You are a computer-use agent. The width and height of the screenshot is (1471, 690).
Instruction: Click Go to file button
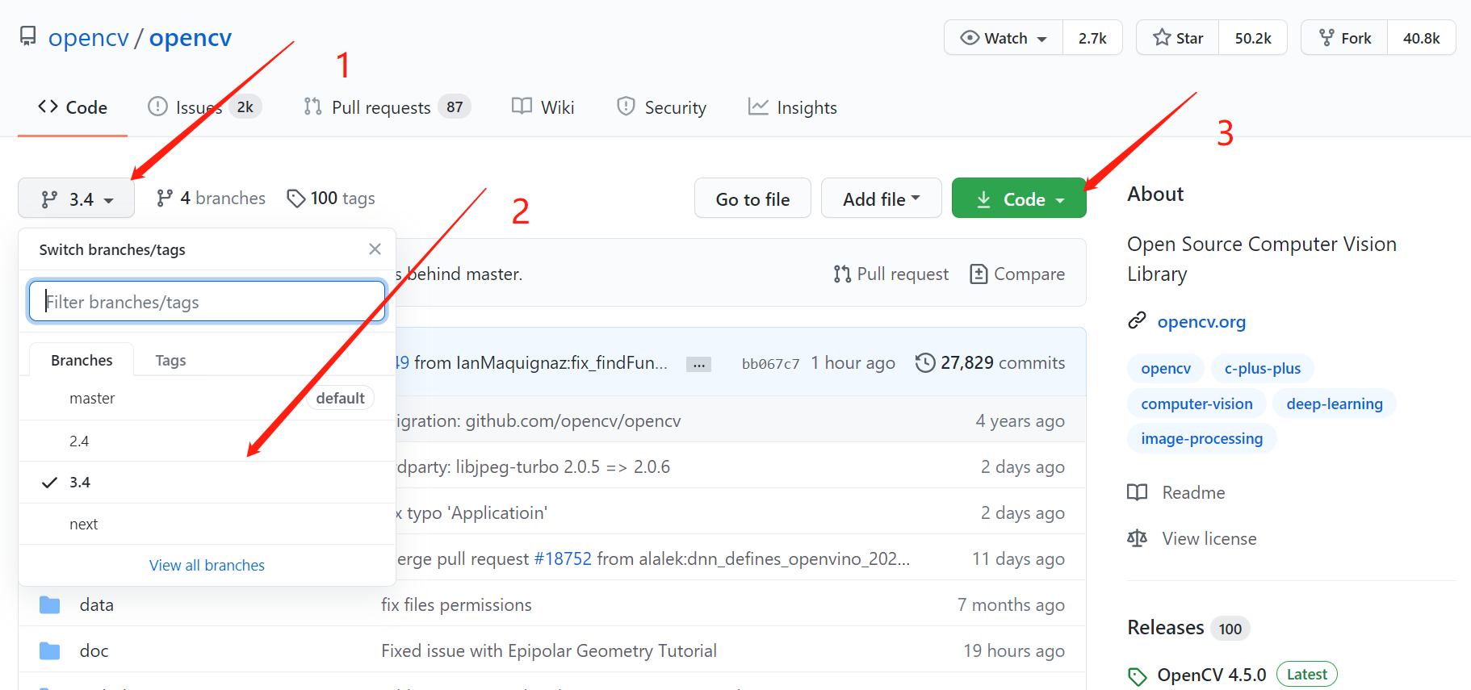pos(752,199)
